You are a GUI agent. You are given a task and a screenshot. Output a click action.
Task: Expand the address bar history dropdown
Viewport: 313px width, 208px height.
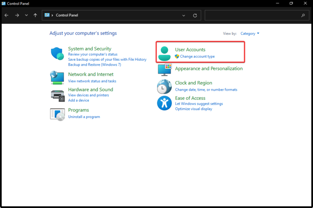pyautogui.click(x=184, y=15)
